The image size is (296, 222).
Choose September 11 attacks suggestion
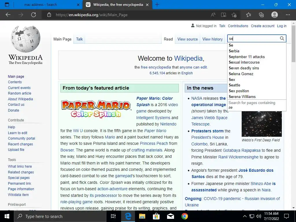click(x=257, y=57)
